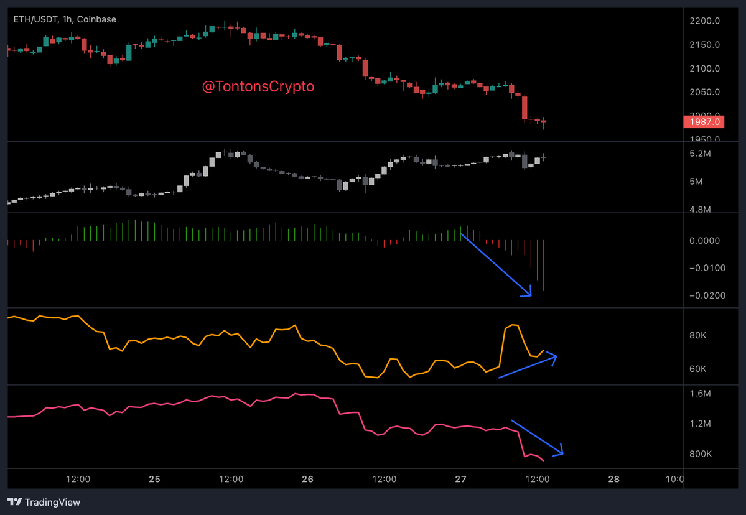
Task: Click the date label 28 on time axis
Action: point(613,479)
